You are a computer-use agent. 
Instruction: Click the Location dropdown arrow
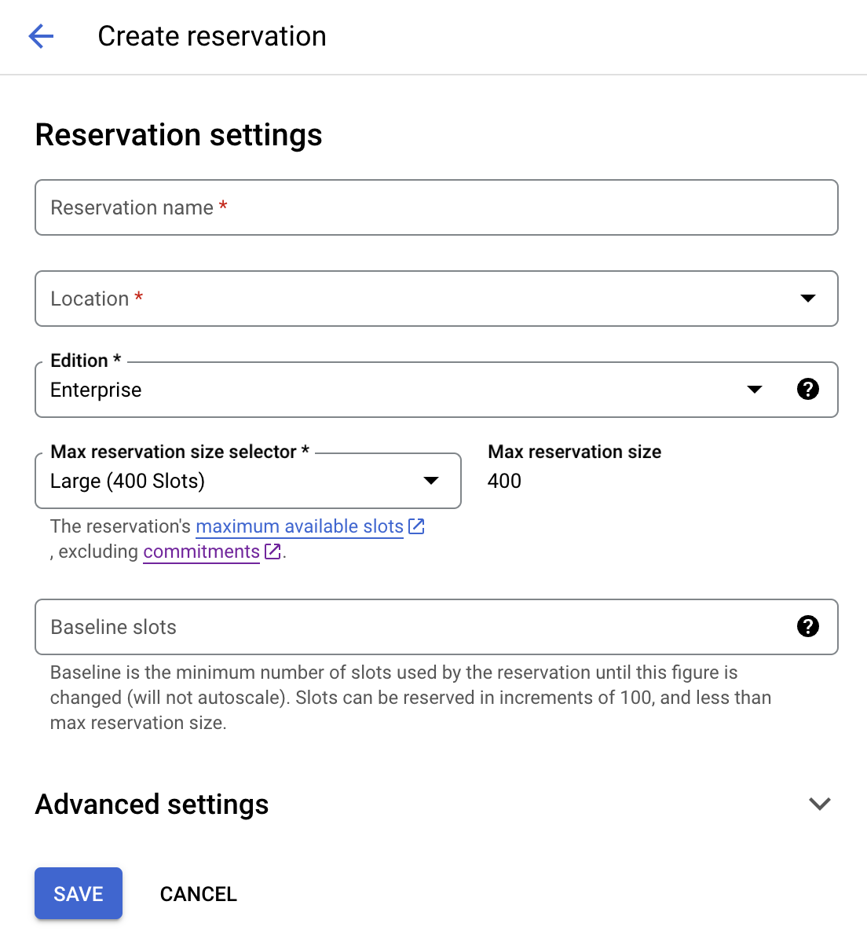coord(808,299)
